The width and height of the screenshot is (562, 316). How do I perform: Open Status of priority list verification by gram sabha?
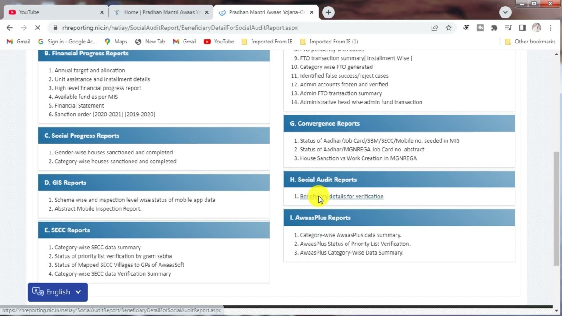click(x=113, y=256)
